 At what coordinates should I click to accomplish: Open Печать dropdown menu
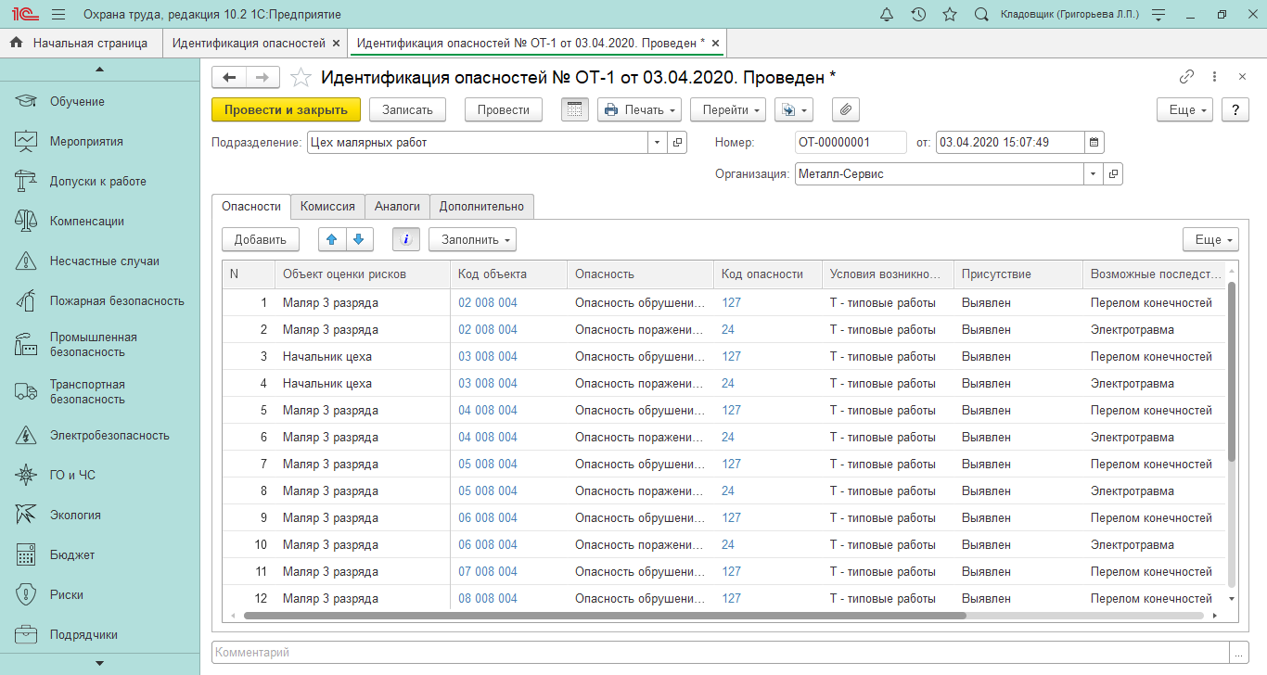point(639,109)
